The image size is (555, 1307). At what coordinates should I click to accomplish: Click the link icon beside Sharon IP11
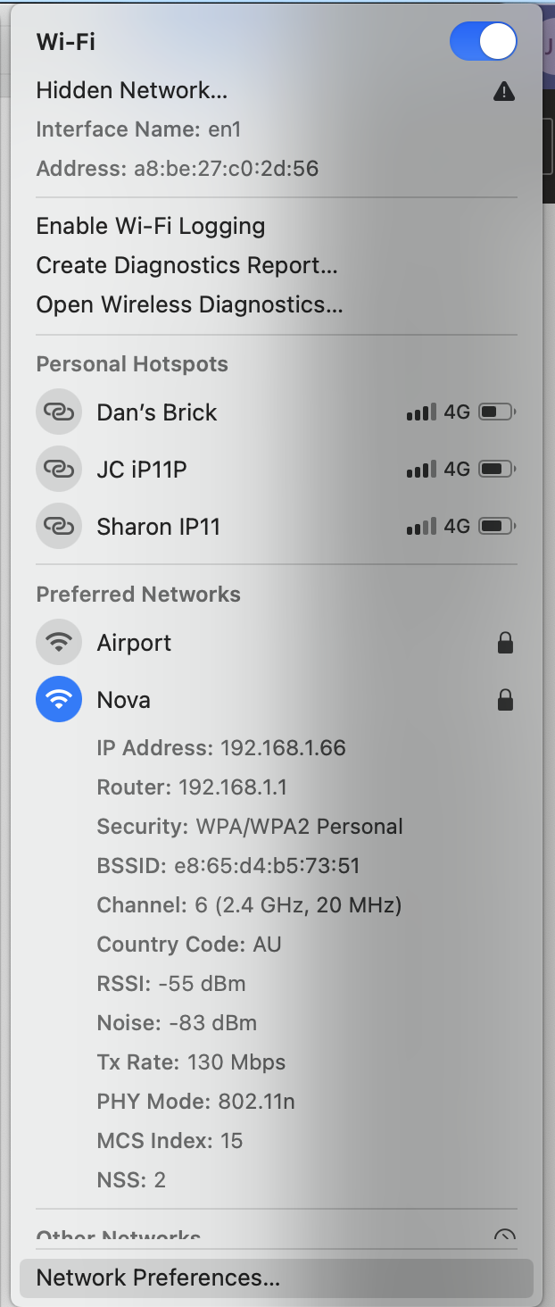pos(59,527)
